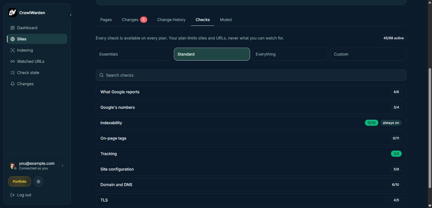Click the CrawlWarden logo icon
This screenshot has height=208, width=432.
(12, 13)
